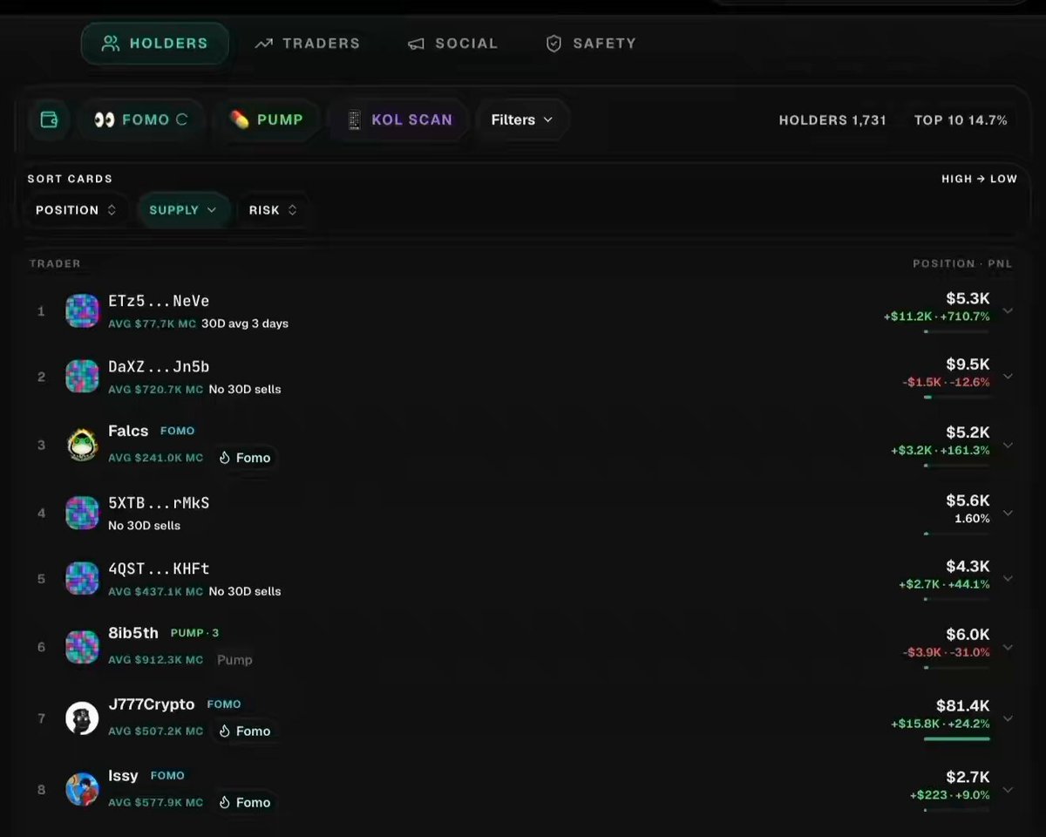
Task: Click the Pump badge for 8ib5th
Action: pos(234,660)
